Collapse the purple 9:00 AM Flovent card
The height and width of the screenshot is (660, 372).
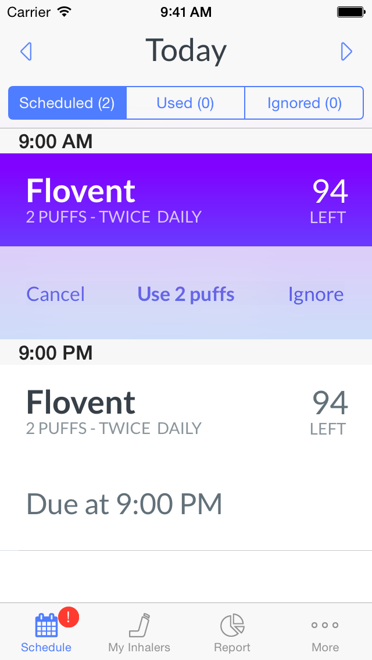tap(186, 200)
